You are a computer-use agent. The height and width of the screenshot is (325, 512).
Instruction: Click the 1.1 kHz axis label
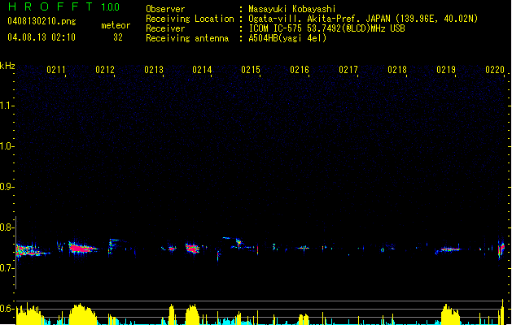pos(7,106)
